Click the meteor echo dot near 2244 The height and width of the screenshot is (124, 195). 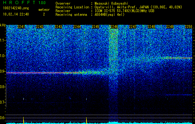86,99
